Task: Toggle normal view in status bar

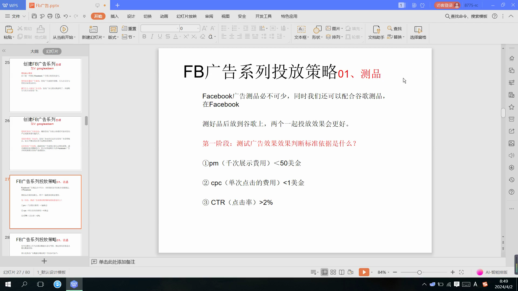Action: click(325, 272)
